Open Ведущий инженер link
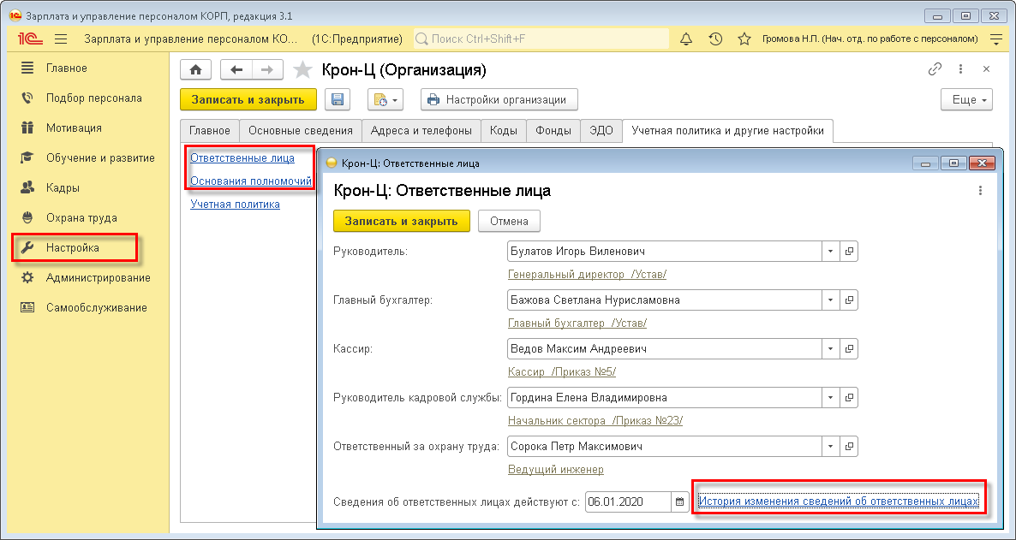 pos(556,470)
